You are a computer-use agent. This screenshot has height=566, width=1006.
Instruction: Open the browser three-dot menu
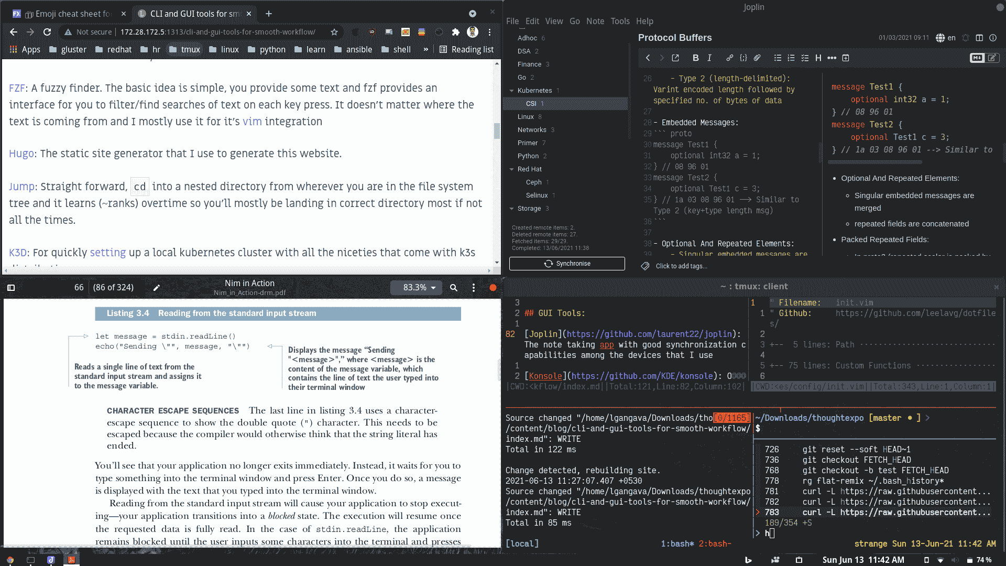489,32
